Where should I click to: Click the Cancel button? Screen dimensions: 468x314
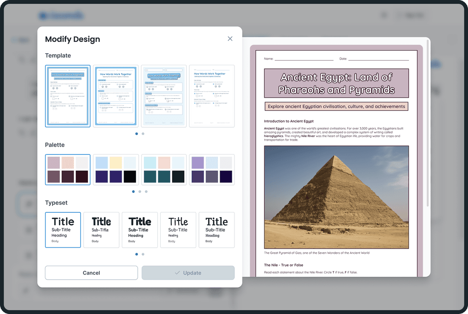pyautogui.click(x=91, y=273)
